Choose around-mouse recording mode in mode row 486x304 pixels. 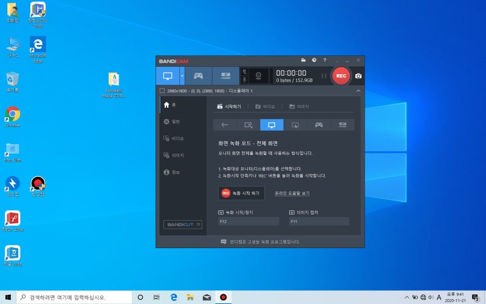(x=295, y=125)
